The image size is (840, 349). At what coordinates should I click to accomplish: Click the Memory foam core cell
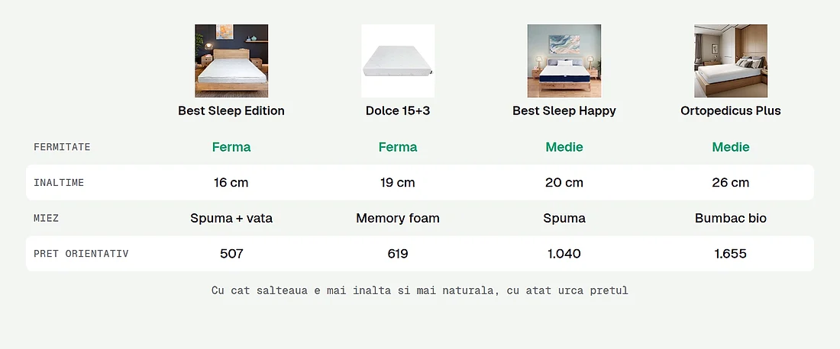(x=398, y=218)
